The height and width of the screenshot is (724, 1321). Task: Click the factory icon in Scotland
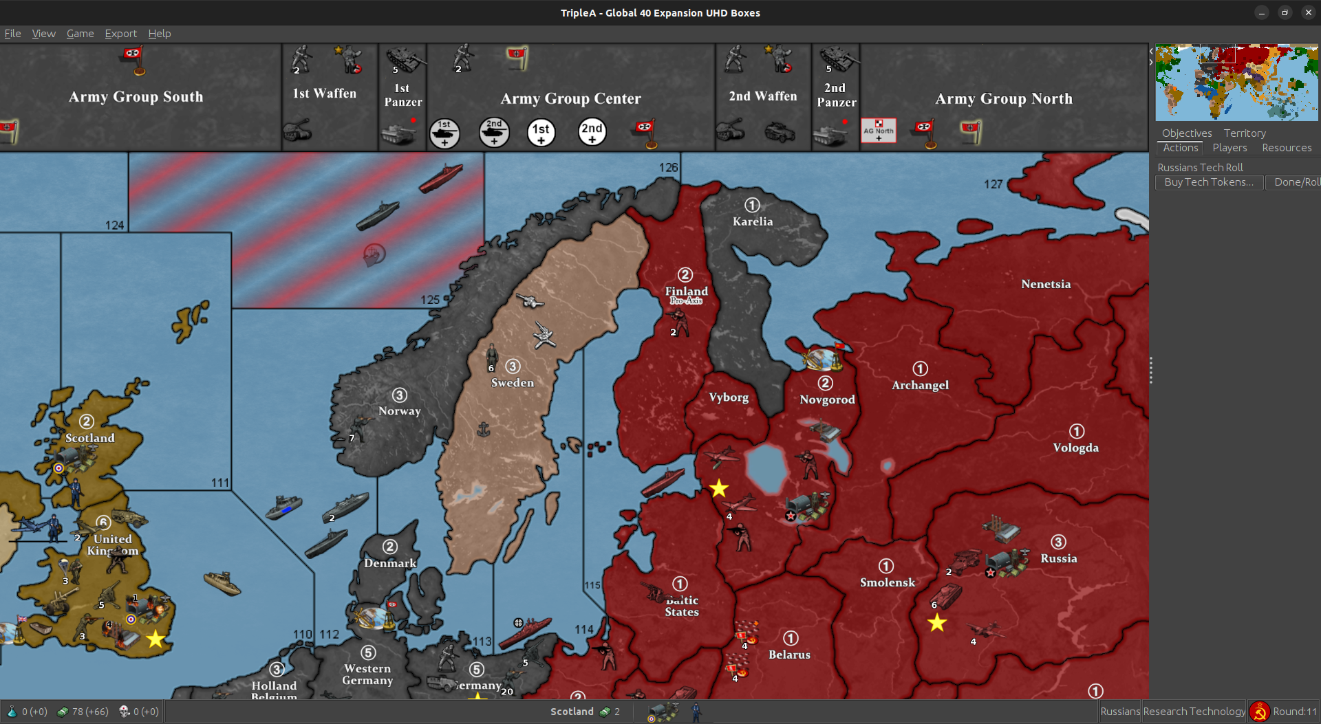(x=75, y=459)
